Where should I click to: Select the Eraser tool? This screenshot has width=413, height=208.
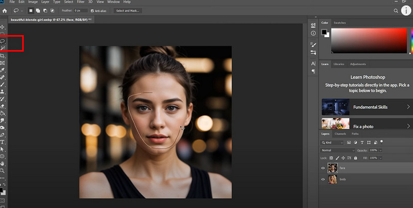click(x=3, y=106)
